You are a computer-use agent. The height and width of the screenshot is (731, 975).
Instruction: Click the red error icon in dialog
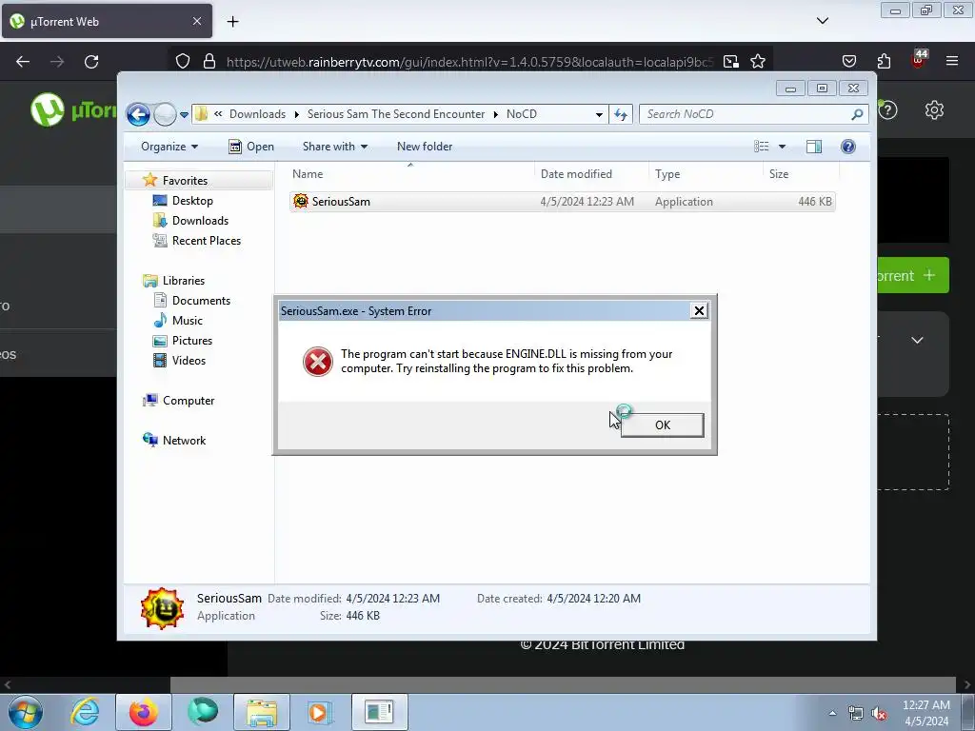pyautogui.click(x=318, y=362)
